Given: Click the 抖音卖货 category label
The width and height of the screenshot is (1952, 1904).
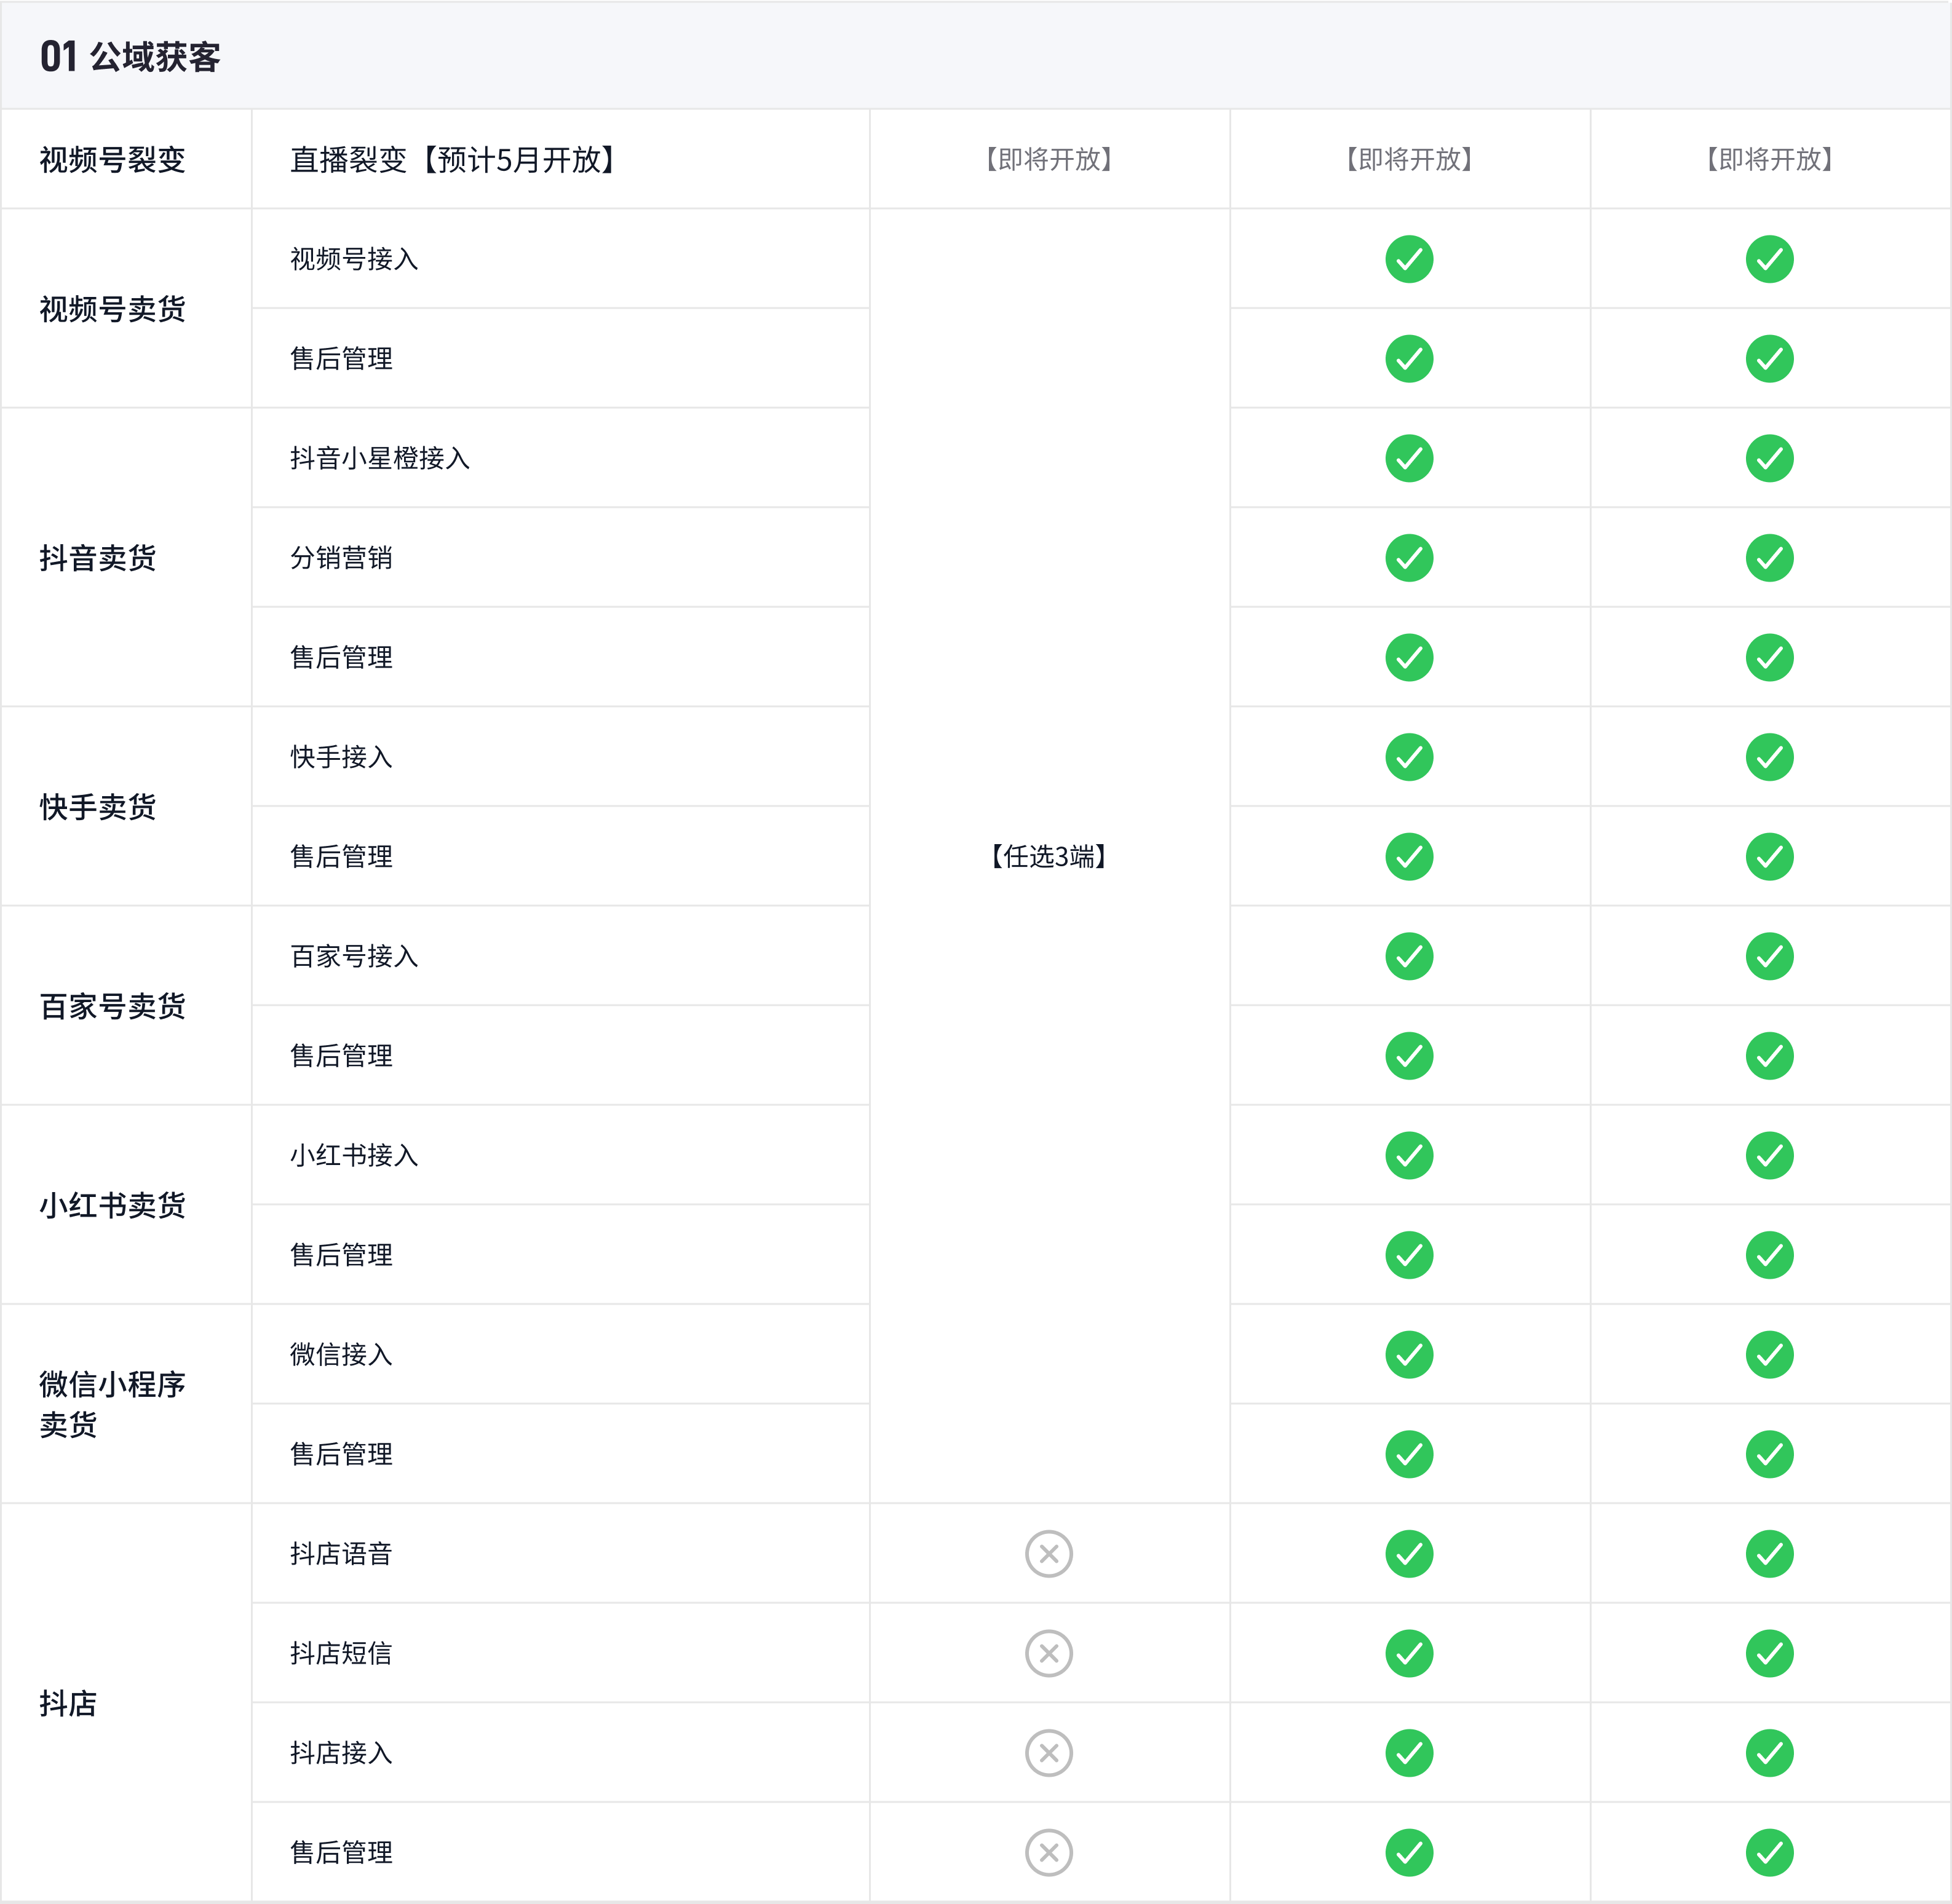Looking at the screenshot, I should pyautogui.click(x=98, y=558).
